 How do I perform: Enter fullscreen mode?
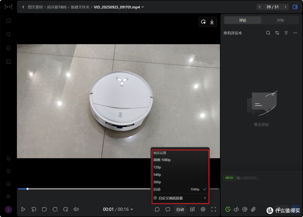click(214, 209)
